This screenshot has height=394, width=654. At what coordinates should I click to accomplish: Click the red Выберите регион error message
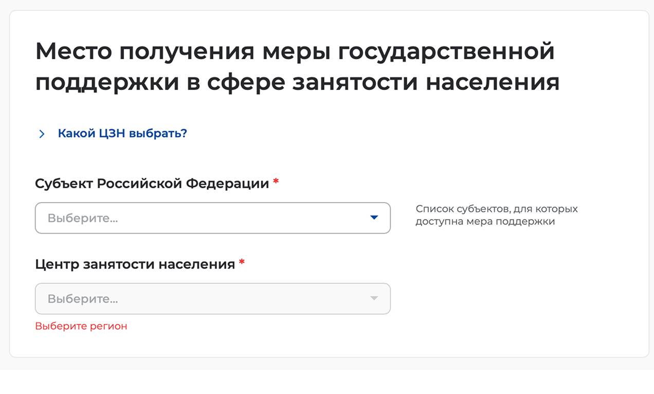pos(81,326)
